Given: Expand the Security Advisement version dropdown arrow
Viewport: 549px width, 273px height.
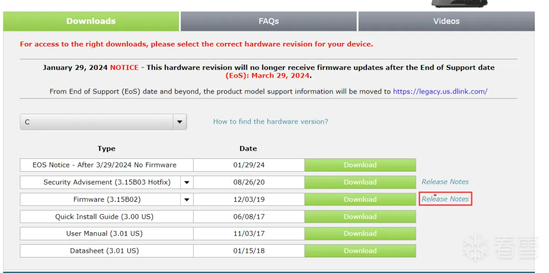Looking at the screenshot, I should pyautogui.click(x=187, y=182).
